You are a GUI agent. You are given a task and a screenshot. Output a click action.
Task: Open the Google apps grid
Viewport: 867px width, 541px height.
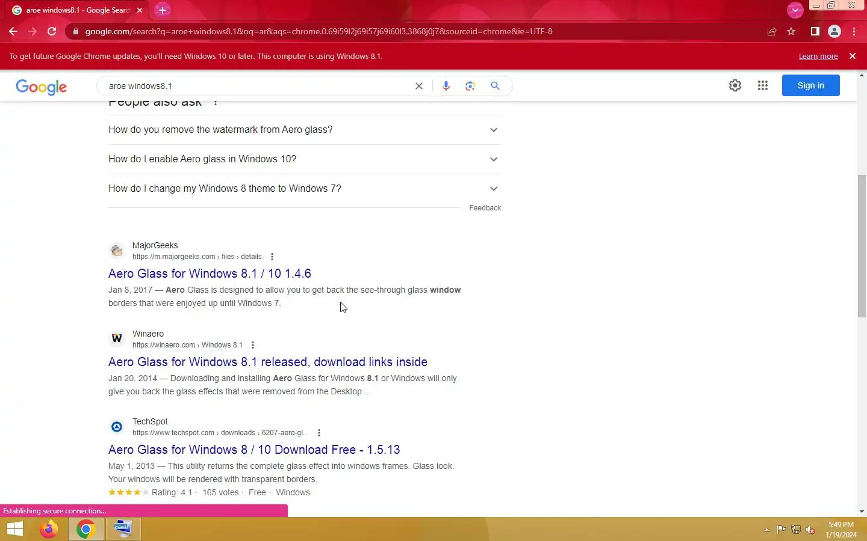pos(763,85)
